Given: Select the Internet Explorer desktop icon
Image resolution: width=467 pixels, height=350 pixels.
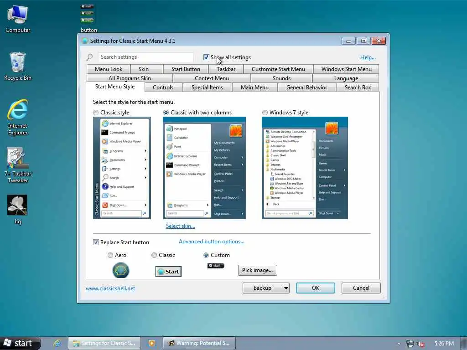Looking at the screenshot, I should [x=18, y=117].
